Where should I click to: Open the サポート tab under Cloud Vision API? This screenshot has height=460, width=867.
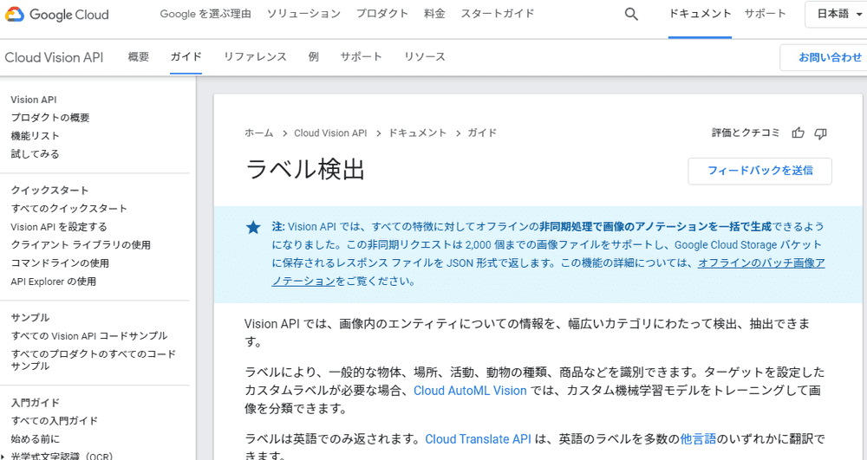361,57
